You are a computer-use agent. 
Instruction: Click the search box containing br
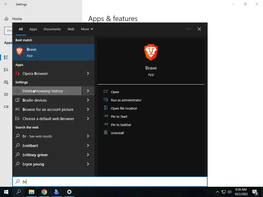pos(110,182)
